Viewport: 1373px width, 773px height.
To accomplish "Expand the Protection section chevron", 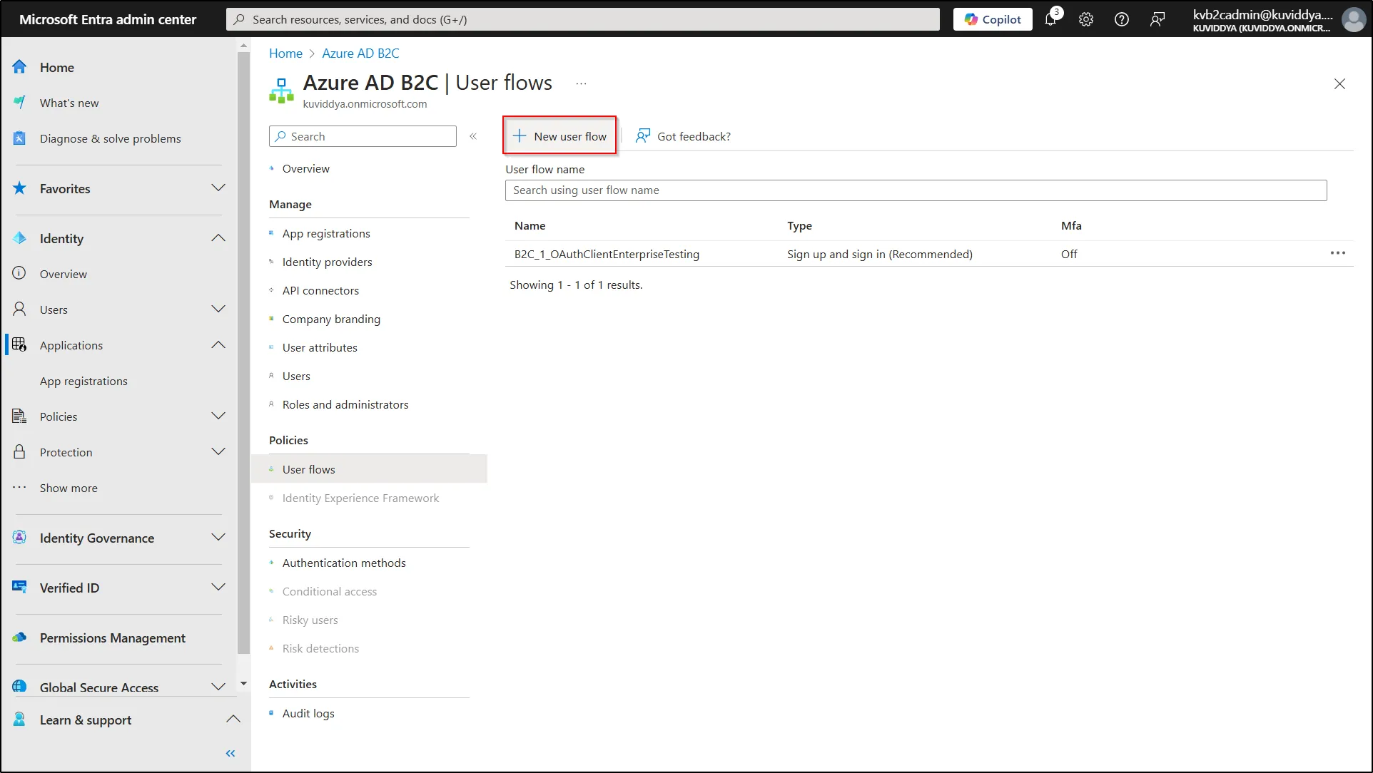I will coord(218,452).
